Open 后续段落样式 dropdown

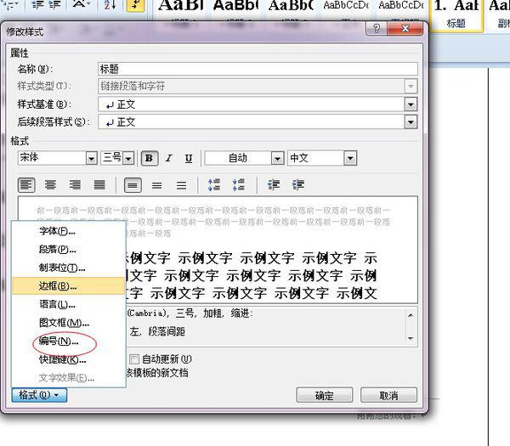(x=411, y=122)
